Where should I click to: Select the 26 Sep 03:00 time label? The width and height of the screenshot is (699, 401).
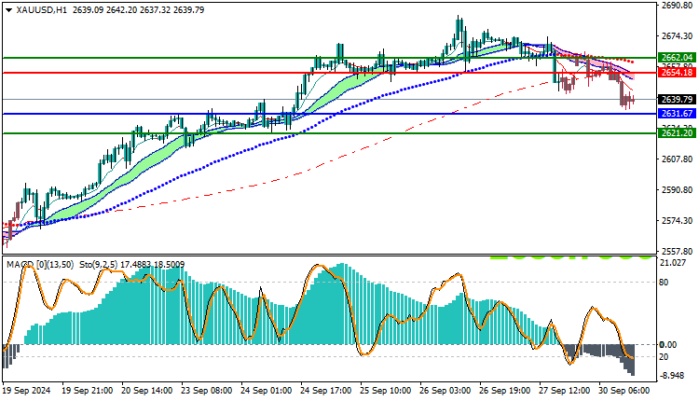click(x=445, y=391)
